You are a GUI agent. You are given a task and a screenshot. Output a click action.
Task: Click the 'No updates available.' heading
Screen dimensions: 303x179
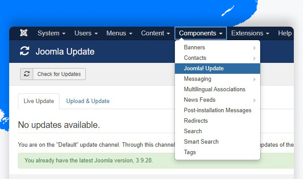[x=59, y=125]
